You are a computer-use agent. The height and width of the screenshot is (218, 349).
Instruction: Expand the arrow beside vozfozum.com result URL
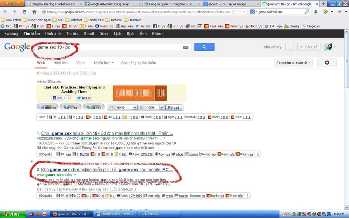point(164,138)
